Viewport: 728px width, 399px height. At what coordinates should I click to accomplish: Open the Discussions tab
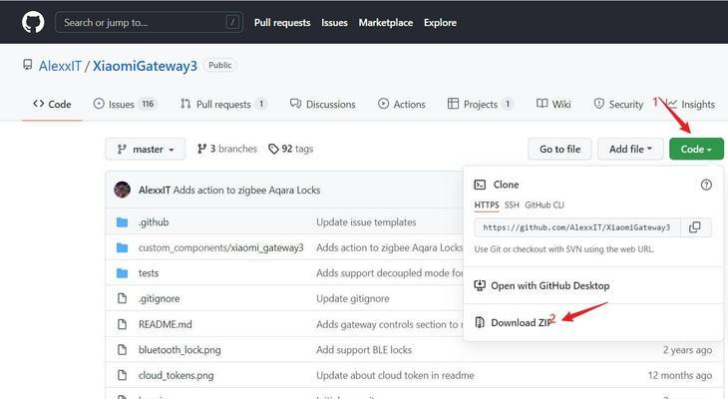coord(323,104)
